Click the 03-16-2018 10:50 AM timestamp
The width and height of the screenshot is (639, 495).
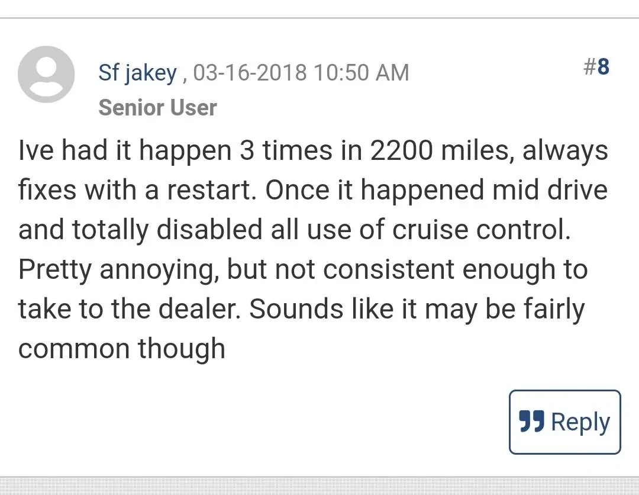(x=301, y=73)
